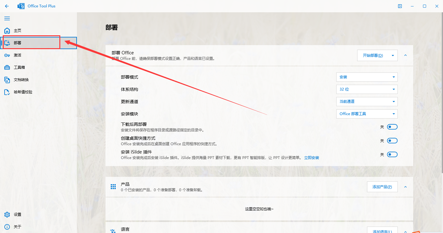Open the 体系结构 dropdown showing 32 位
The height and width of the screenshot is (233, 443).
[x=367, y=89]
